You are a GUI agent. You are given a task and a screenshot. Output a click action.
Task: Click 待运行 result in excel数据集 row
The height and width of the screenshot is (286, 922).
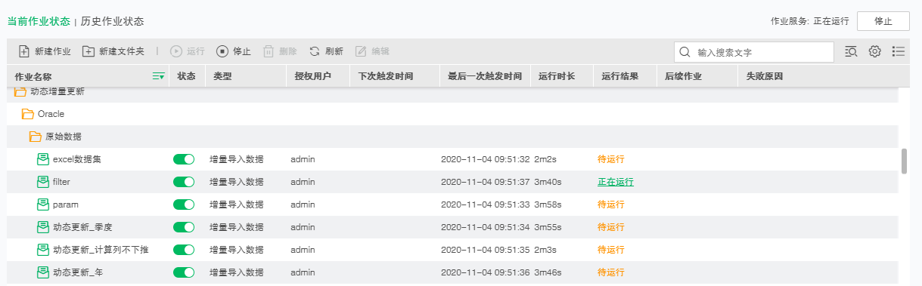[611, 159]
